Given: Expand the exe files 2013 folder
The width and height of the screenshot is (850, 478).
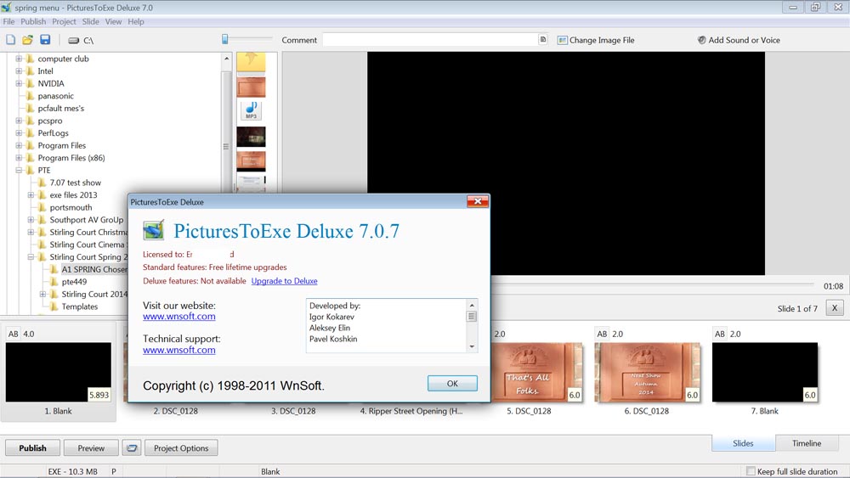Looking at the screenshot, I should pos(31,195).
